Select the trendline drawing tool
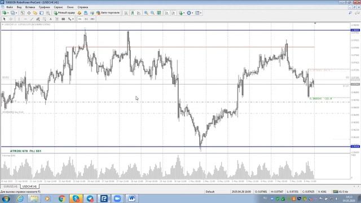361x203 pixels. [32, 19]
